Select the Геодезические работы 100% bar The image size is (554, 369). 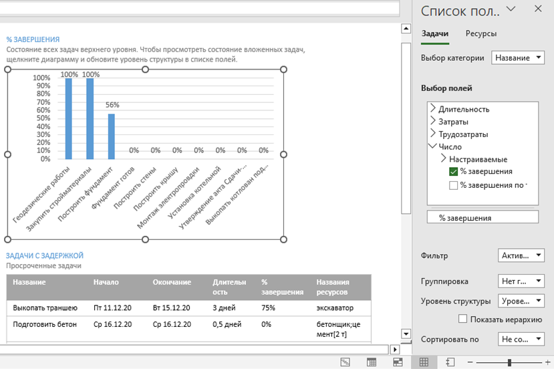click(69, 119)
